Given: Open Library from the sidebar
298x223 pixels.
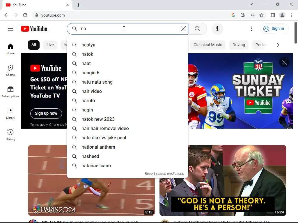Looking at the screenshot, I should click(10, 114).
